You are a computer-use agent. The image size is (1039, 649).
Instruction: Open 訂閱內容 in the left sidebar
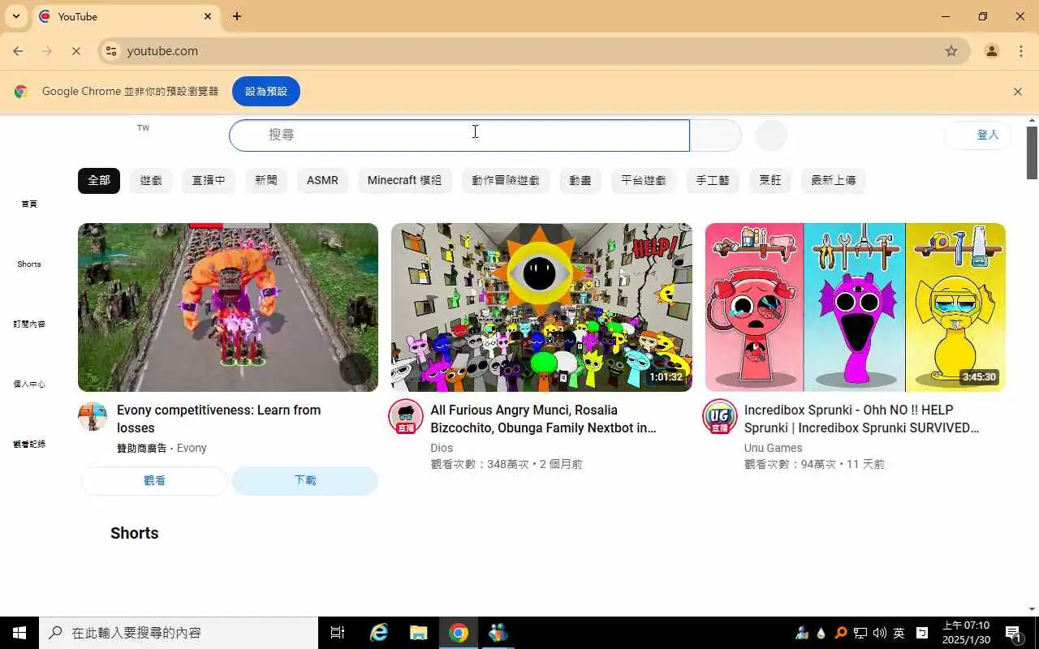(x=29, y=324)
